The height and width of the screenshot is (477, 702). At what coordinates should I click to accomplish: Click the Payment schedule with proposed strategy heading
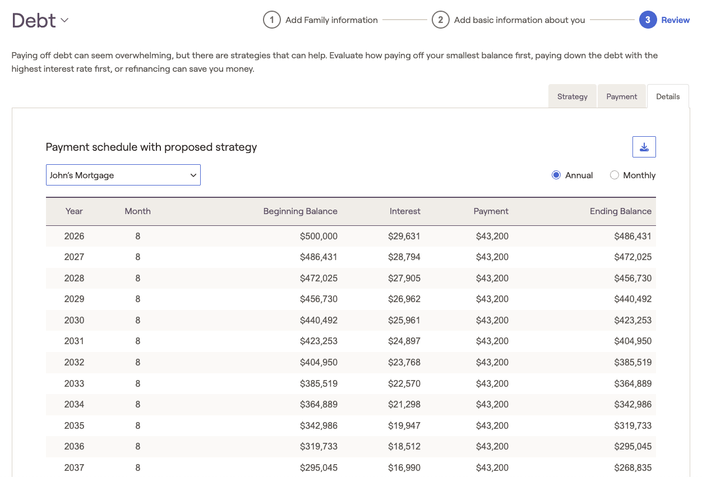pyautogui.click(x=151, y=147)
